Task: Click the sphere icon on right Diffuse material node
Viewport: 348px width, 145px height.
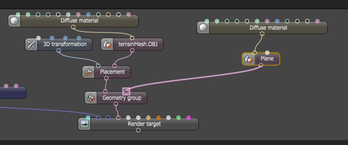Action: (203, 28)
